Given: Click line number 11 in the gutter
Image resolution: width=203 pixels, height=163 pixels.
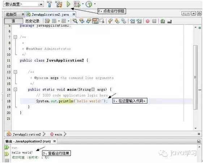Looking at the screenshot, I should (9, 60).
